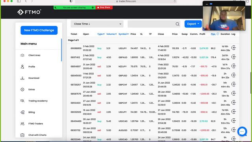
Task: Open log for ticket 69088859
Action: pos(233,48)
